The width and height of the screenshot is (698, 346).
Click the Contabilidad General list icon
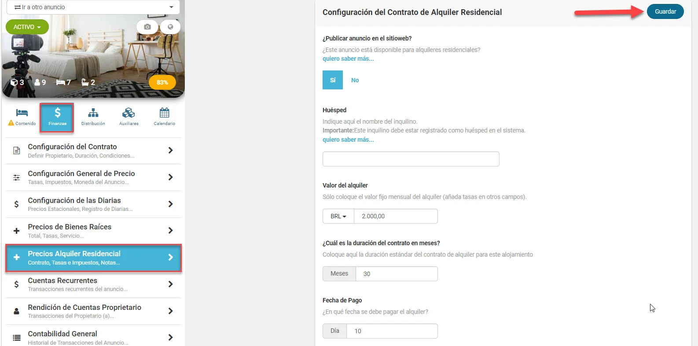point(17,338)
